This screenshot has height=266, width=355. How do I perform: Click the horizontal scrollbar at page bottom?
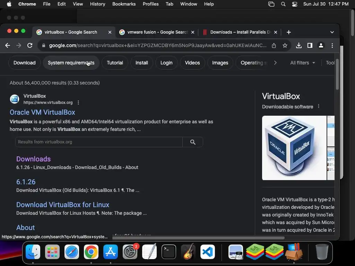(198, 238)
